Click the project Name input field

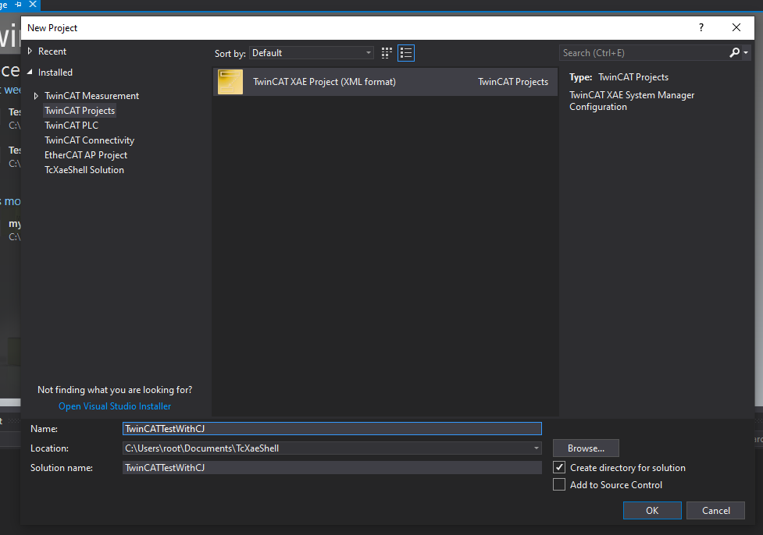(332, 429)
